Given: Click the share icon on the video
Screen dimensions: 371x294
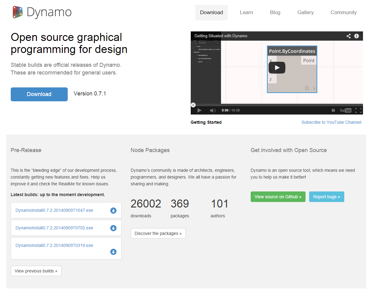Looking at the screenshot, I should point(349,36).
